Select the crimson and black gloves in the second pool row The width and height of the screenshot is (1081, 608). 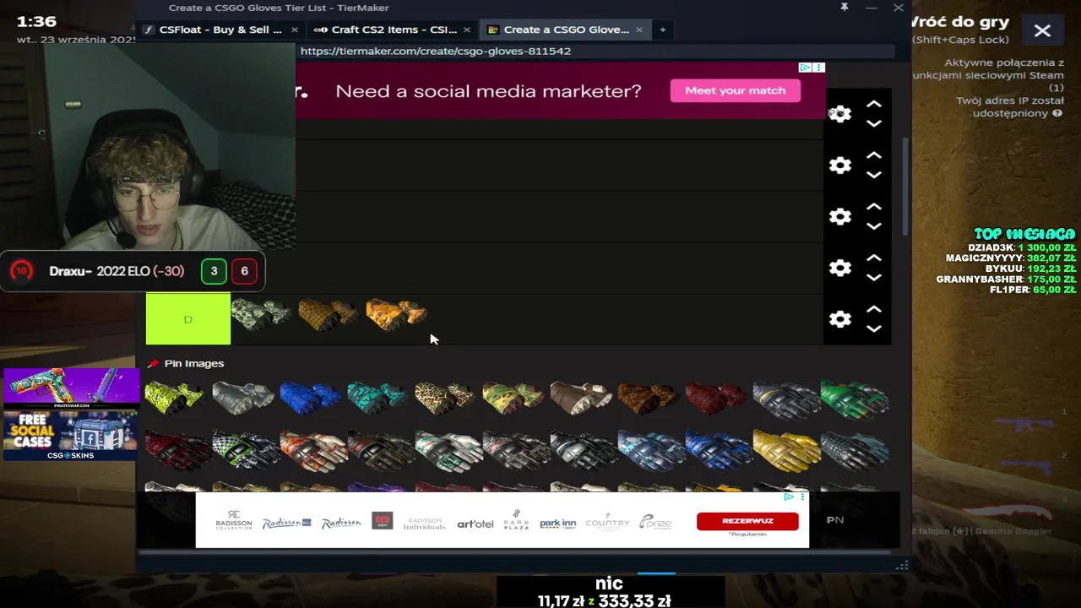177,452
